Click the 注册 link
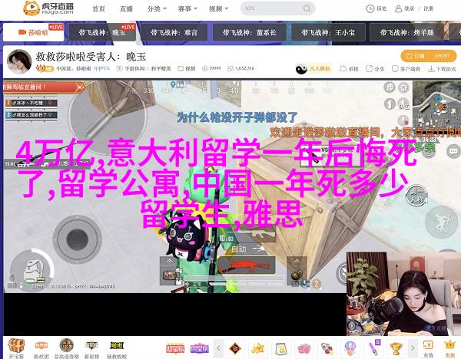This screenshot has height=359, width=461. coord(429,8)
